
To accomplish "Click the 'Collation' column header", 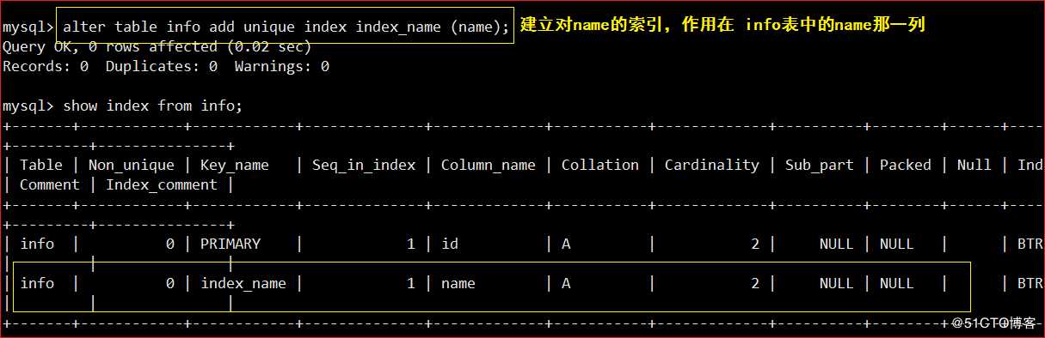I will (x=600, y=165).
